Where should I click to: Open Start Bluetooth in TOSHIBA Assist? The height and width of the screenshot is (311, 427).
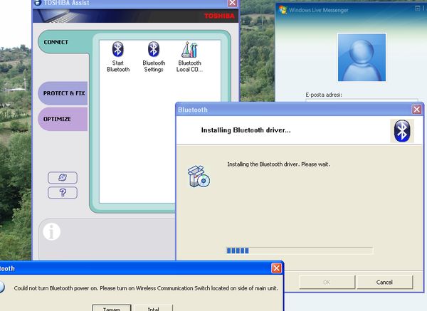point(118,57)
